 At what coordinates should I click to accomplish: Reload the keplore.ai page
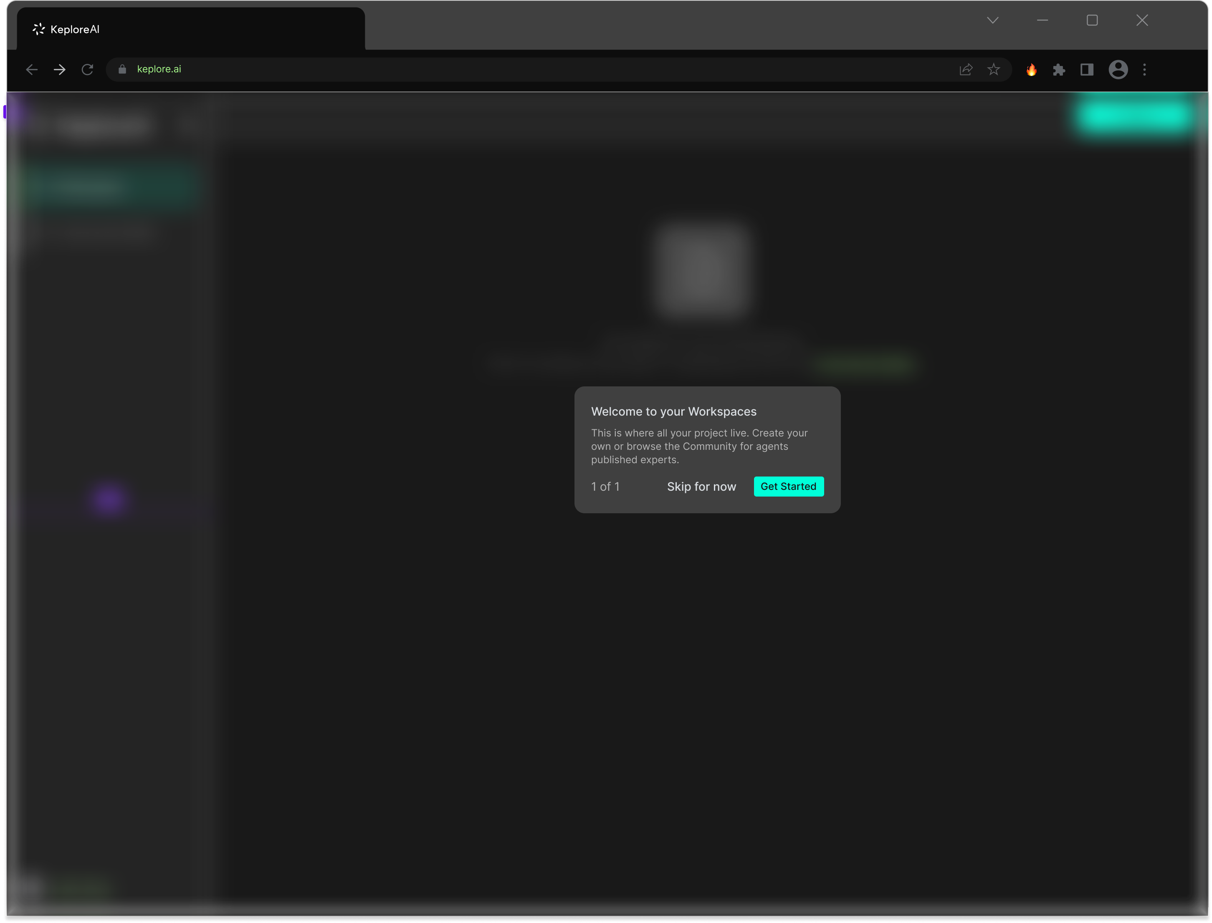click(x=87, y=69)
